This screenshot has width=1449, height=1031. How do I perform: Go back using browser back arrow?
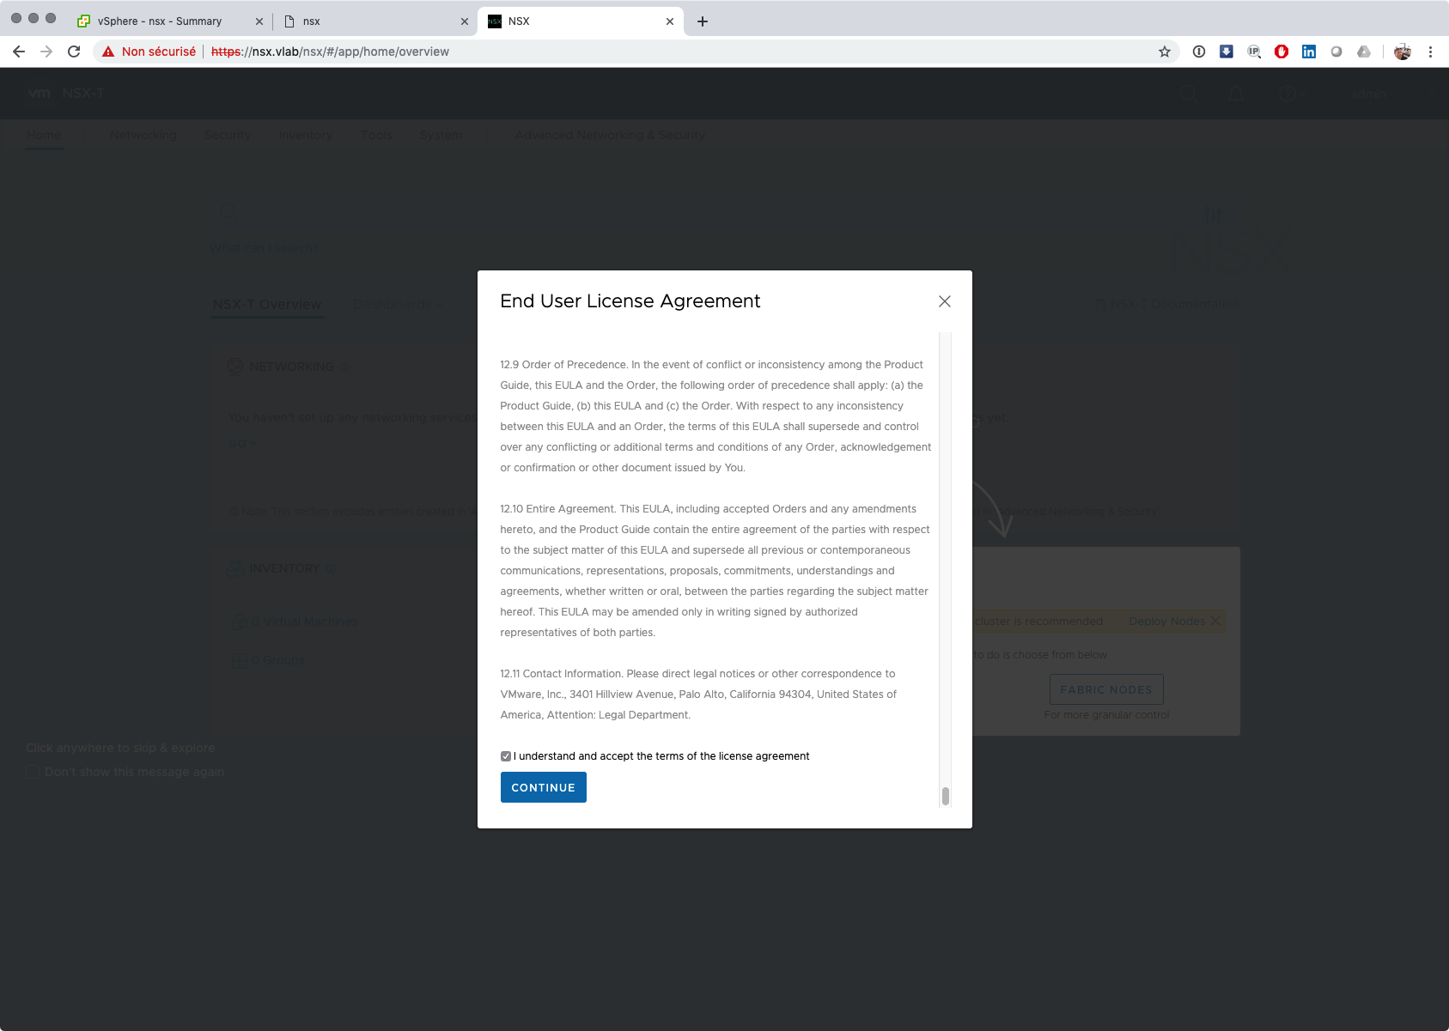pos(19,52)
